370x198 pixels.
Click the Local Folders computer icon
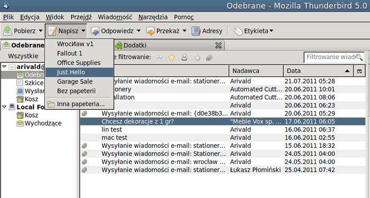tap(12, 107)
